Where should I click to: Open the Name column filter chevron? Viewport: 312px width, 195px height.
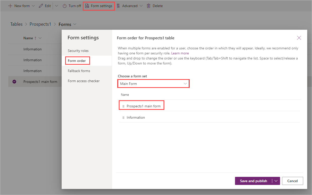click(40, 38)
